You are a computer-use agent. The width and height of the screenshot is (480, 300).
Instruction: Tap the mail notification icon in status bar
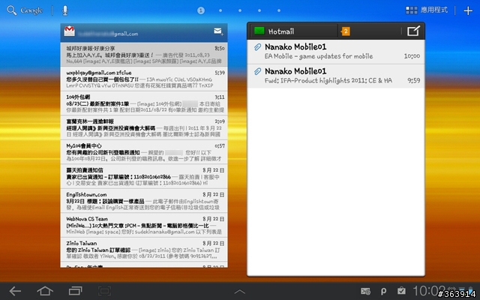(365, 291)
